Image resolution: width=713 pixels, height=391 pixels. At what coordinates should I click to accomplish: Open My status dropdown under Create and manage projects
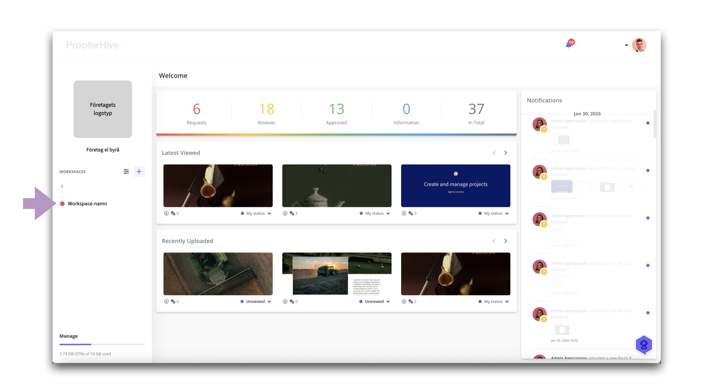[x=494, y=213]
